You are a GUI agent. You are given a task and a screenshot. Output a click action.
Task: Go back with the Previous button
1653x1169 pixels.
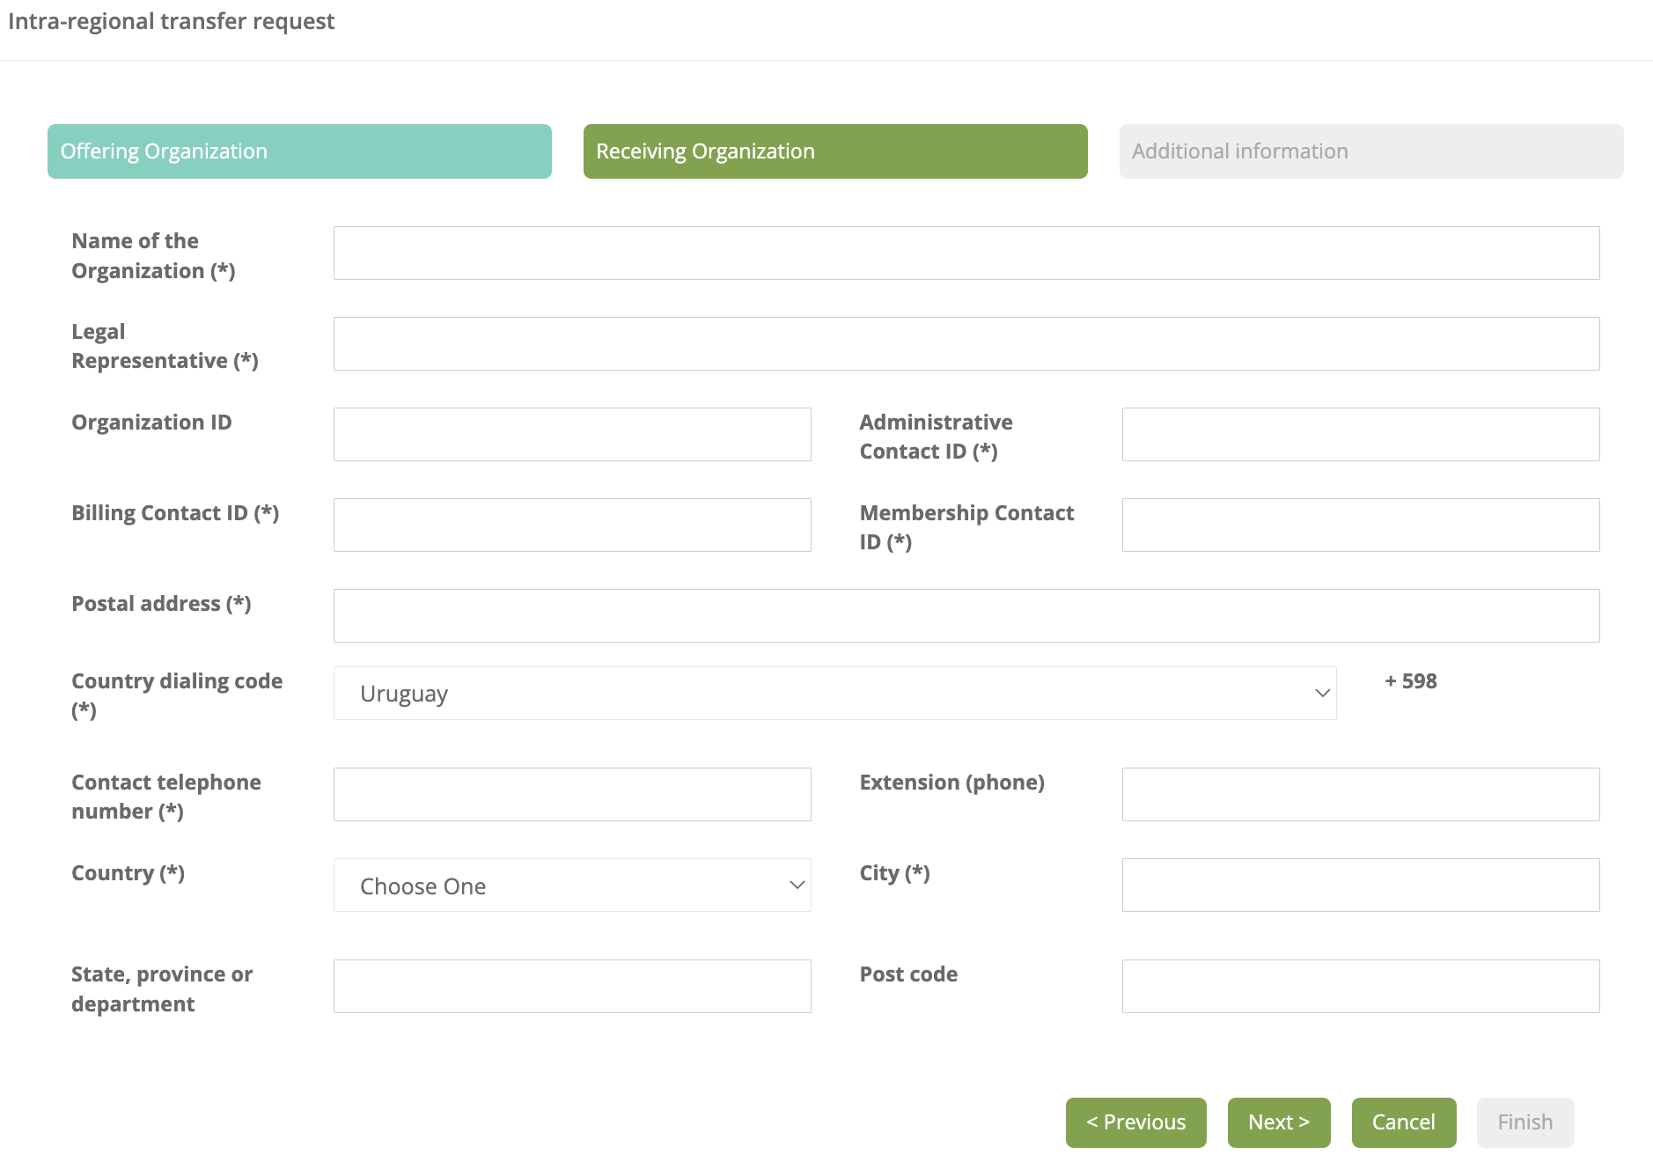(x=1135, y=1122)
